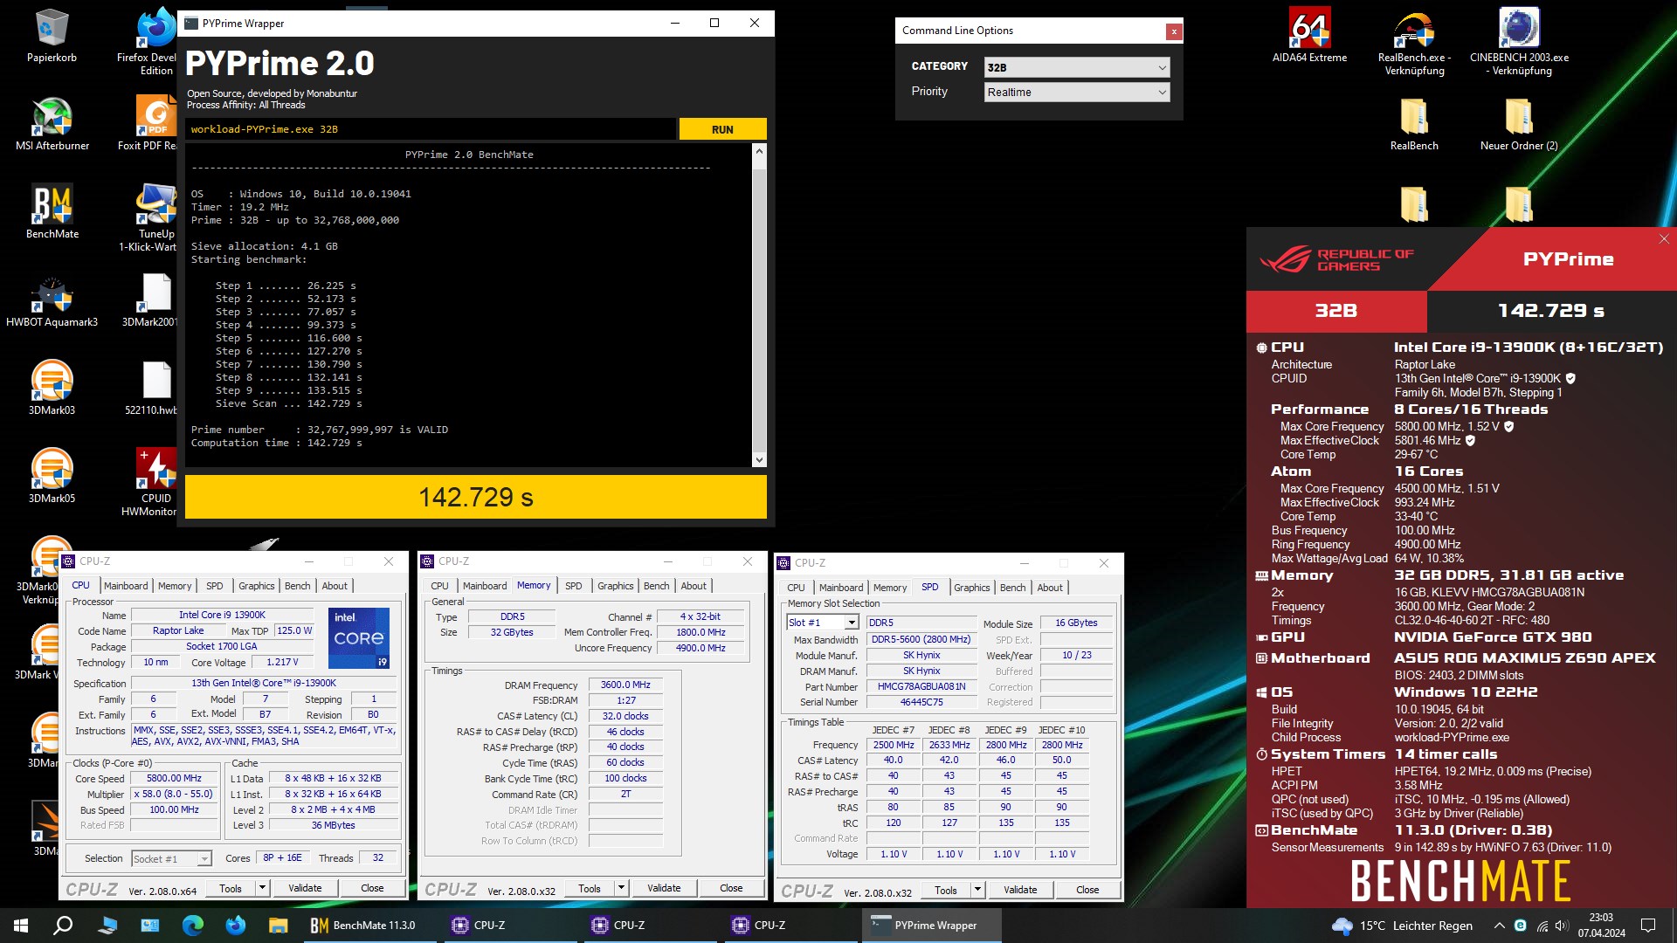Open the Graphics tab in first CPU-Z window
Image resolution: width=1677 pixels, height=943 pixels.
(257, 586)
